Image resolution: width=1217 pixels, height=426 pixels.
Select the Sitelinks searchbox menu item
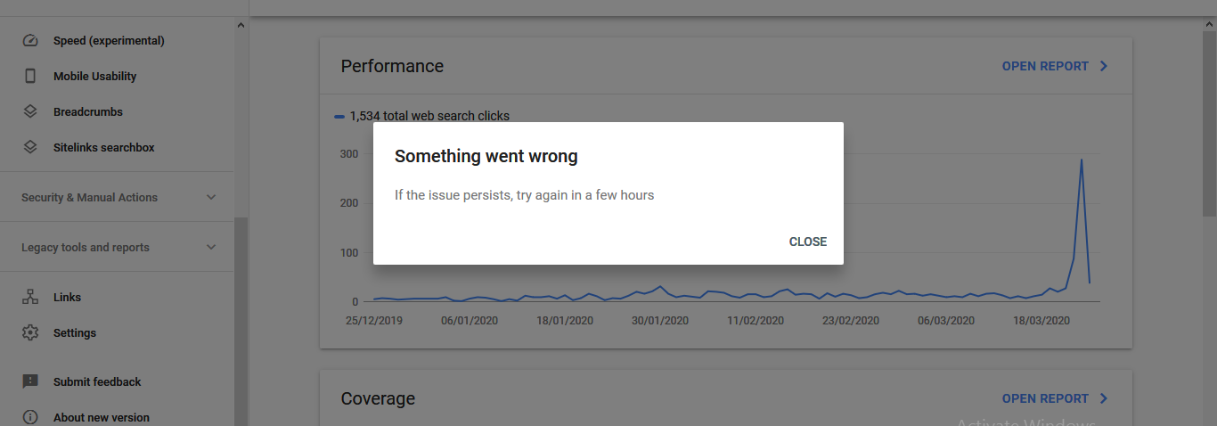tap(103, 148)
